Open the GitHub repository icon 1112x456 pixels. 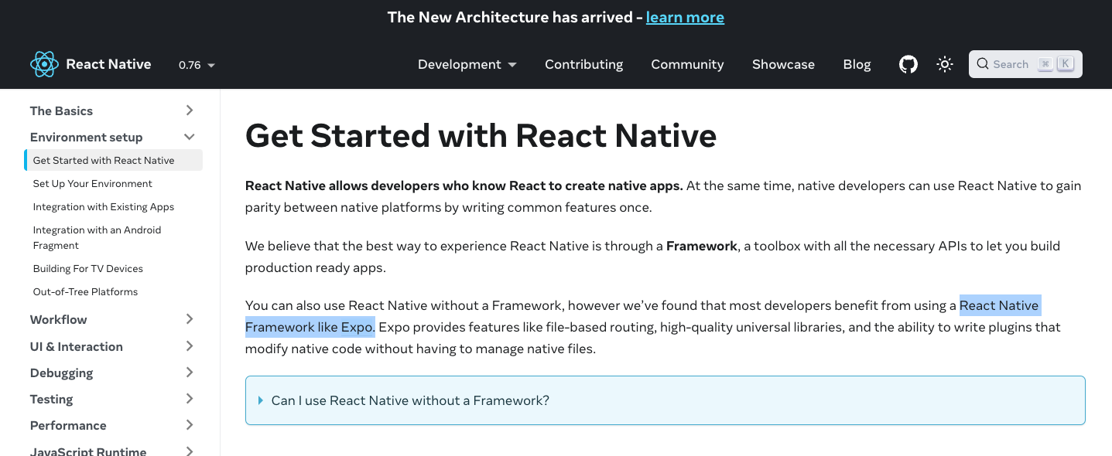pos(908,64)
